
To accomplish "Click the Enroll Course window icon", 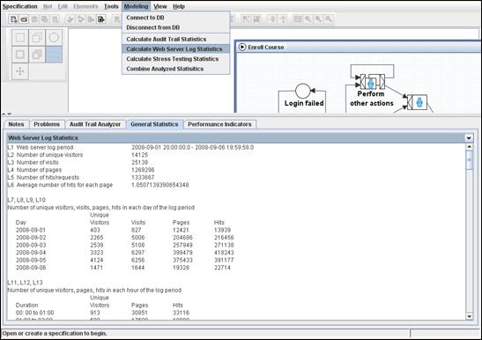I will pyautogui.click(x=242, y=47).
